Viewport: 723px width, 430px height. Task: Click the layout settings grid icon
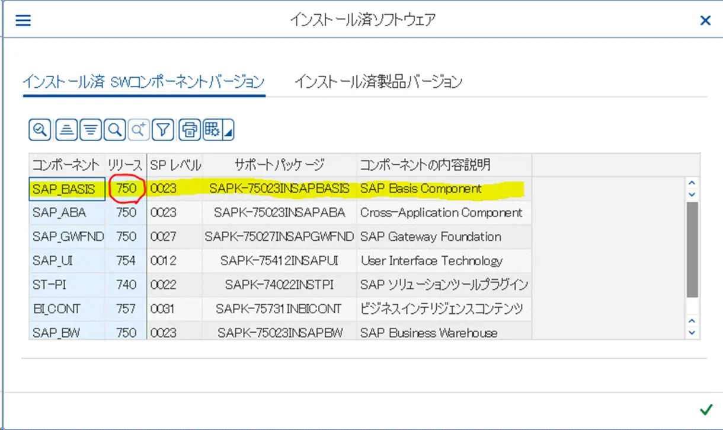pyautogui.click(x=212, y=129)
